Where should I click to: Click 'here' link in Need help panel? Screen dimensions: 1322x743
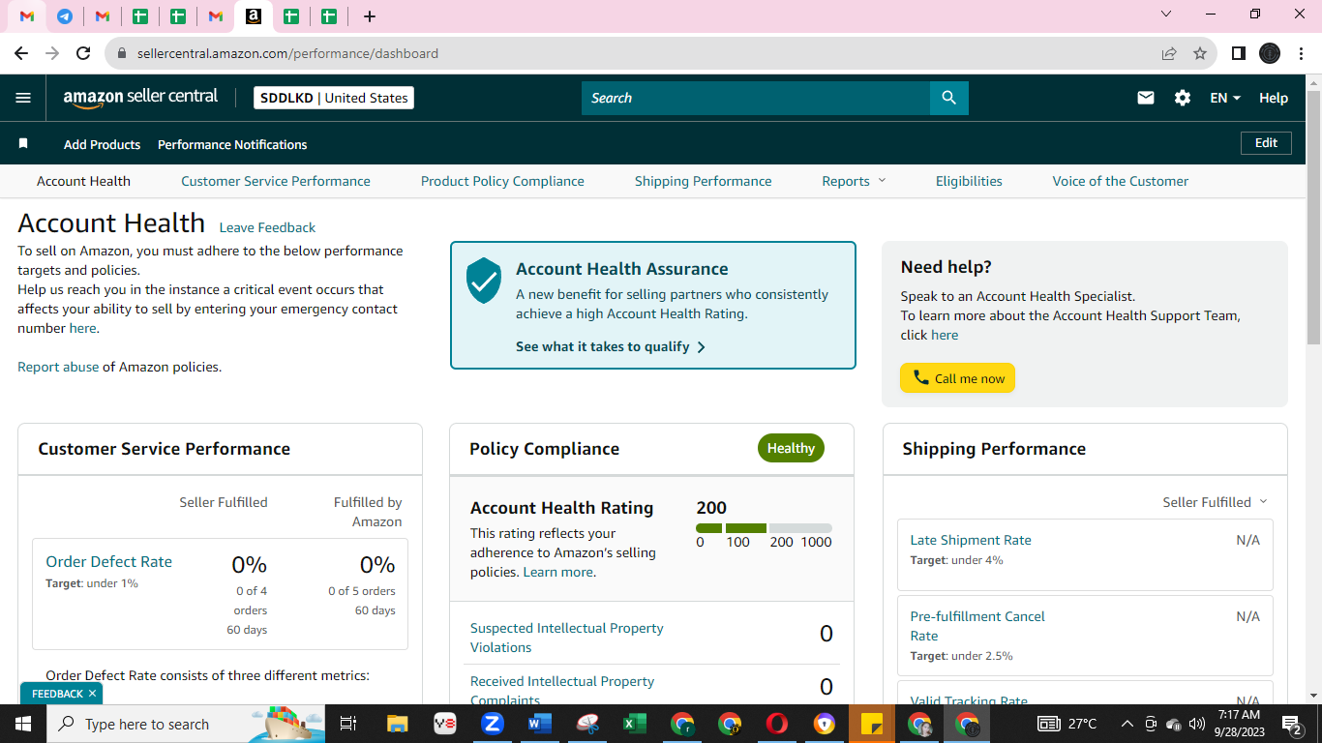(x=945, y=335)
